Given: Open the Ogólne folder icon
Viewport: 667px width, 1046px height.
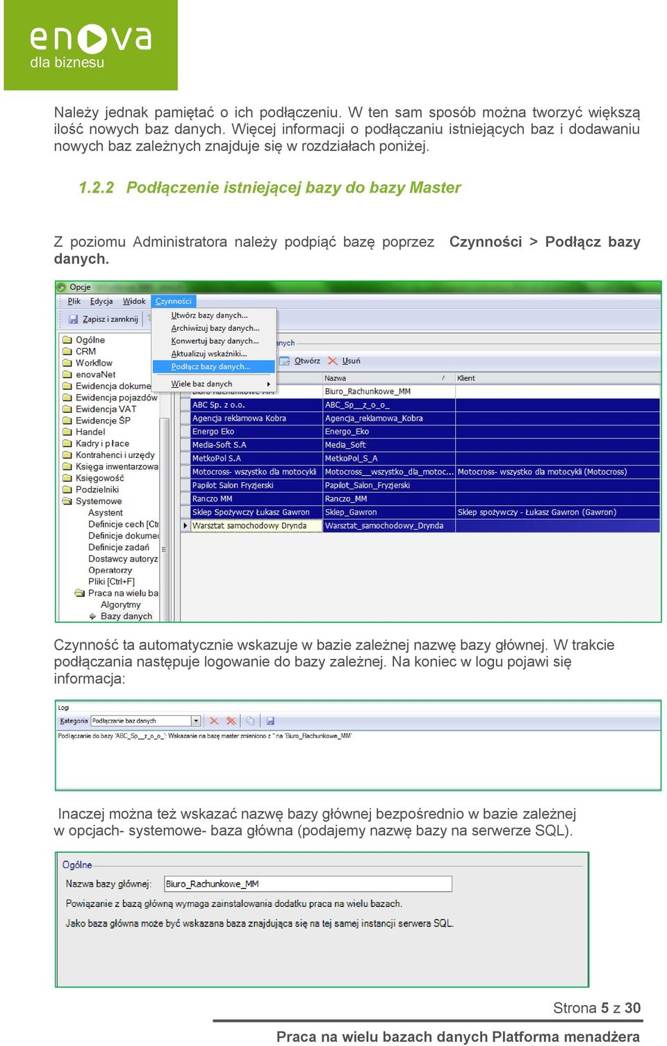Looking at the screenshot, I should [x=67, y=340].
